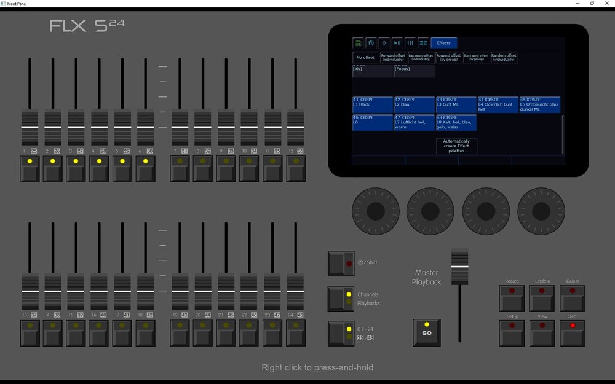Image resolution: width=615 pixels, height=384 pixels.
Task: Click the button under fader 3
Action: coord(76,169)
